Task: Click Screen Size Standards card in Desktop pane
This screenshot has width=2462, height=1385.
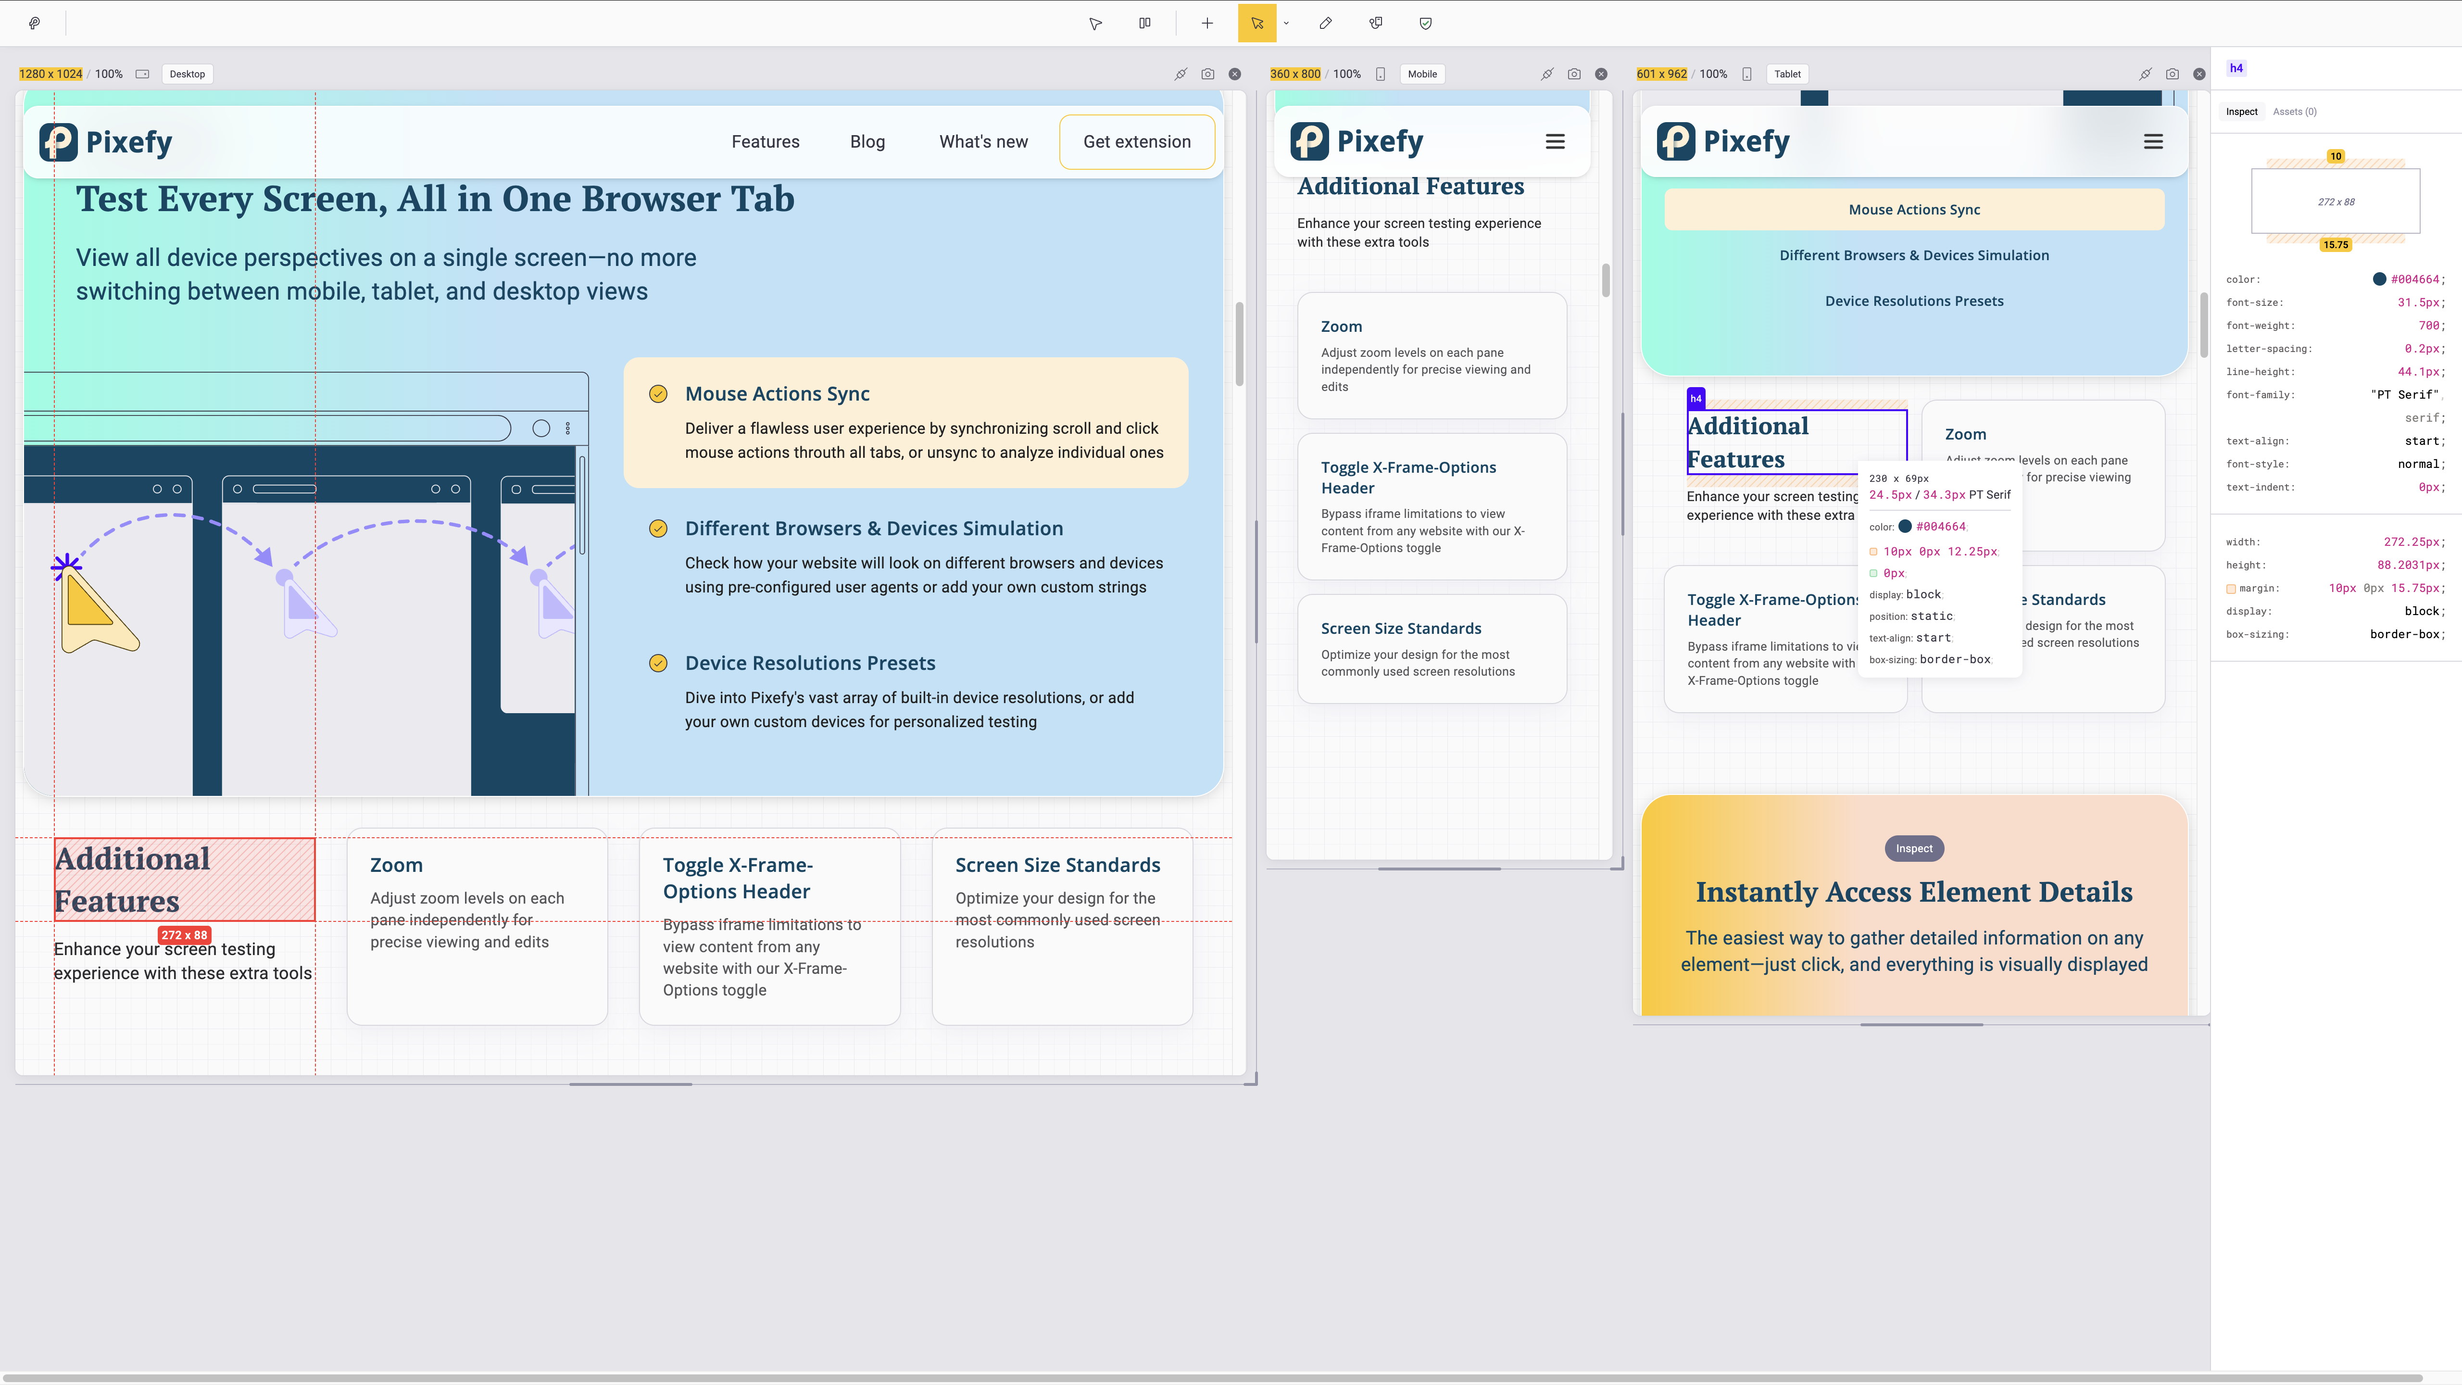Action: coord(1062,926)
